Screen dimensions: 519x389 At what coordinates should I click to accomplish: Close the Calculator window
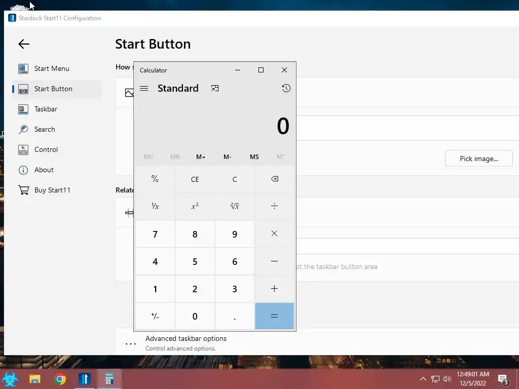284,70
